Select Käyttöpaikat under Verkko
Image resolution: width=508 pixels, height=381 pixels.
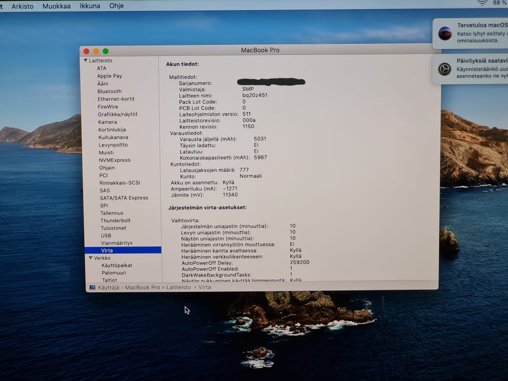point(116,265)
